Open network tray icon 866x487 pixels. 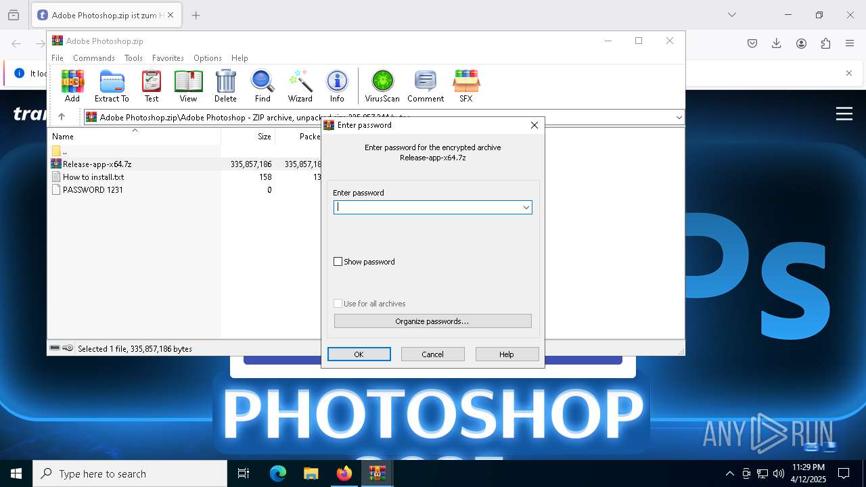(762, 473)
